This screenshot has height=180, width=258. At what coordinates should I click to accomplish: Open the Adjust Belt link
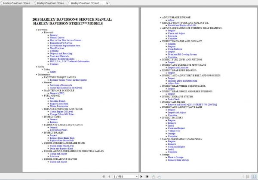point(173,83)
